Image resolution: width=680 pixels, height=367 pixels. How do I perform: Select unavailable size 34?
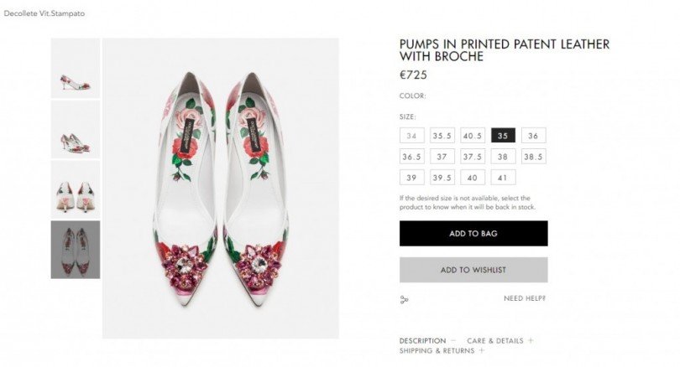pos(411,136)
